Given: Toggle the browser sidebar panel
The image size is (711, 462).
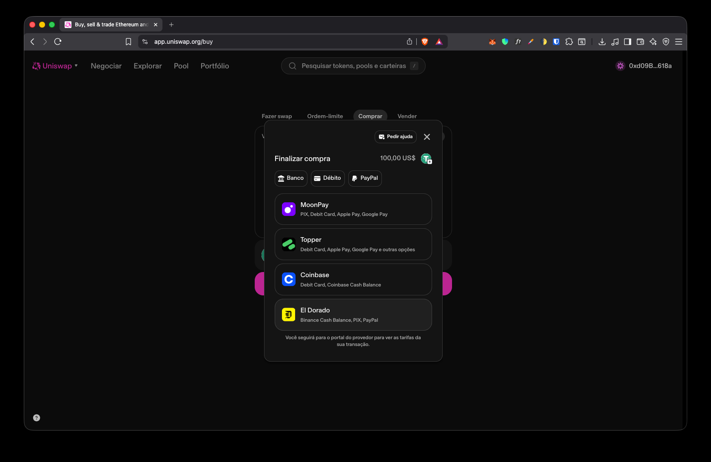Looking at the screenshot, I should click(628, 42).
